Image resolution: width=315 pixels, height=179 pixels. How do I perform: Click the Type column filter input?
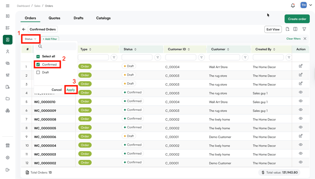tap(93, 57)
